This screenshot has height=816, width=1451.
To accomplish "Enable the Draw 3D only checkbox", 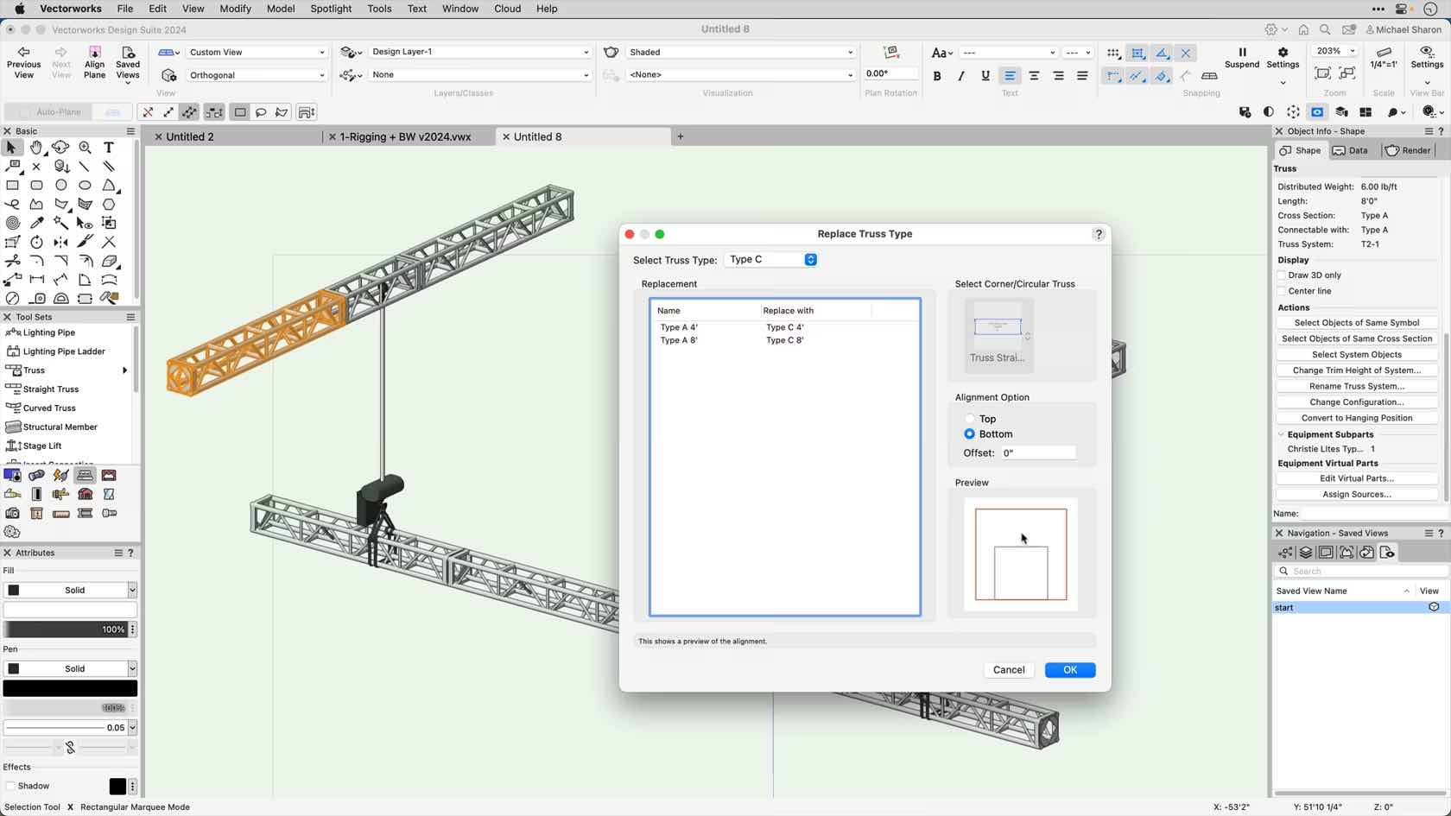I will pyautogui.click(x=1281, y=275).
